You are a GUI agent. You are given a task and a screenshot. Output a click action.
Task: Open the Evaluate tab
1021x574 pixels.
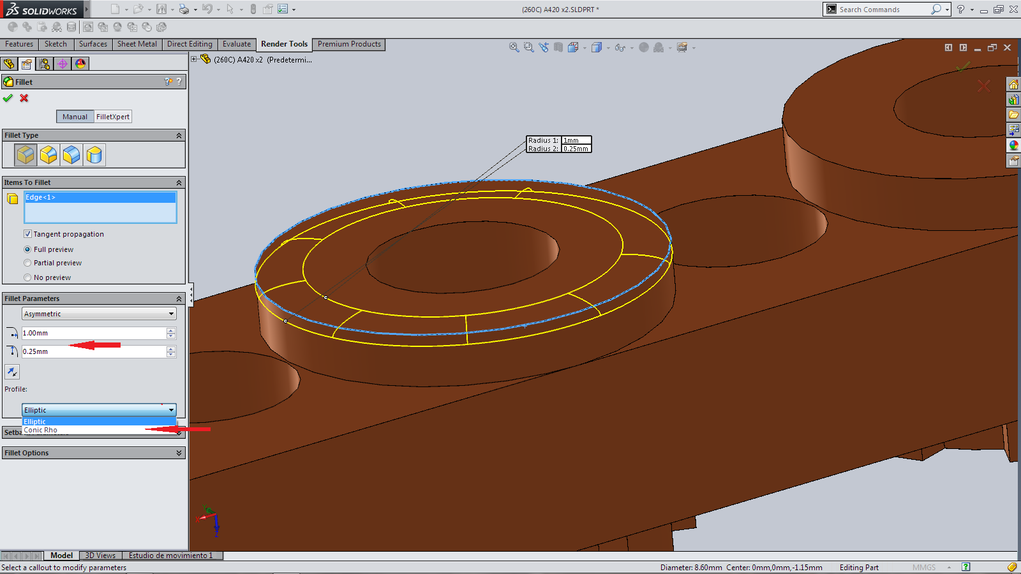tap(236, 44)
